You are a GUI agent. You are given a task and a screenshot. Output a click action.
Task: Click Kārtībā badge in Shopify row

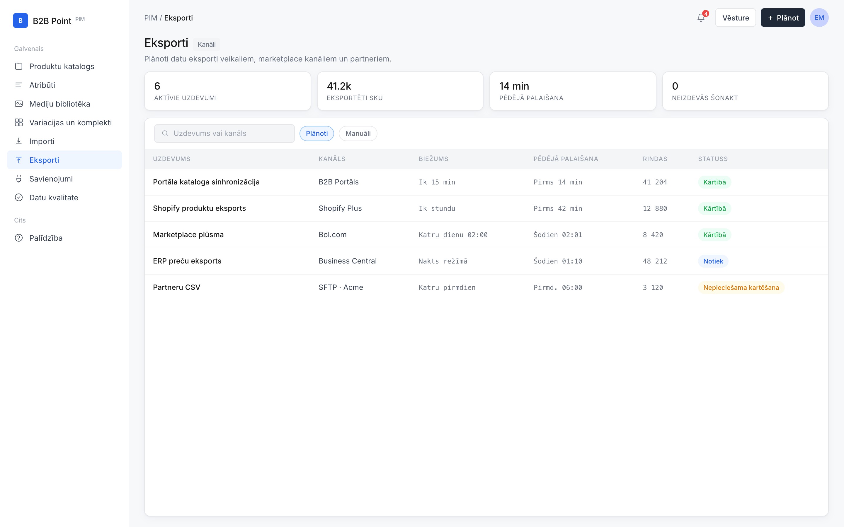click(x=714, y=208)
